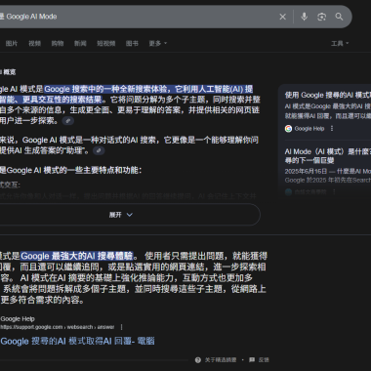
Task: Switch to the 购物 results tab
Action: point(58,43)
